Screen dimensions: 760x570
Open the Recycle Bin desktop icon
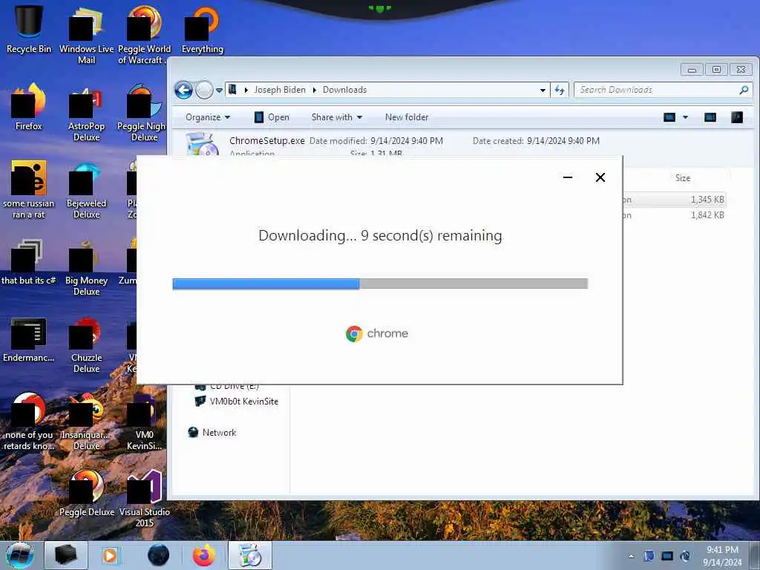29,30
